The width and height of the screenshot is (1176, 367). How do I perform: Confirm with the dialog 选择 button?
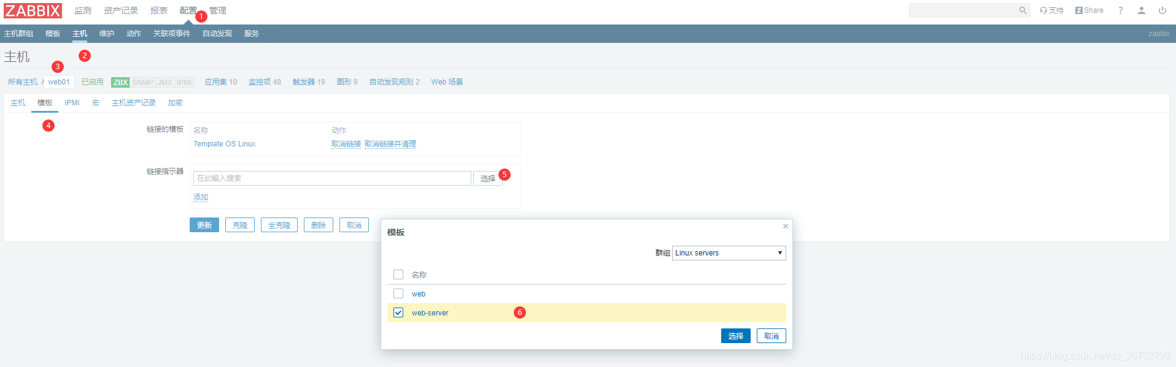click(x=736, y=336)
